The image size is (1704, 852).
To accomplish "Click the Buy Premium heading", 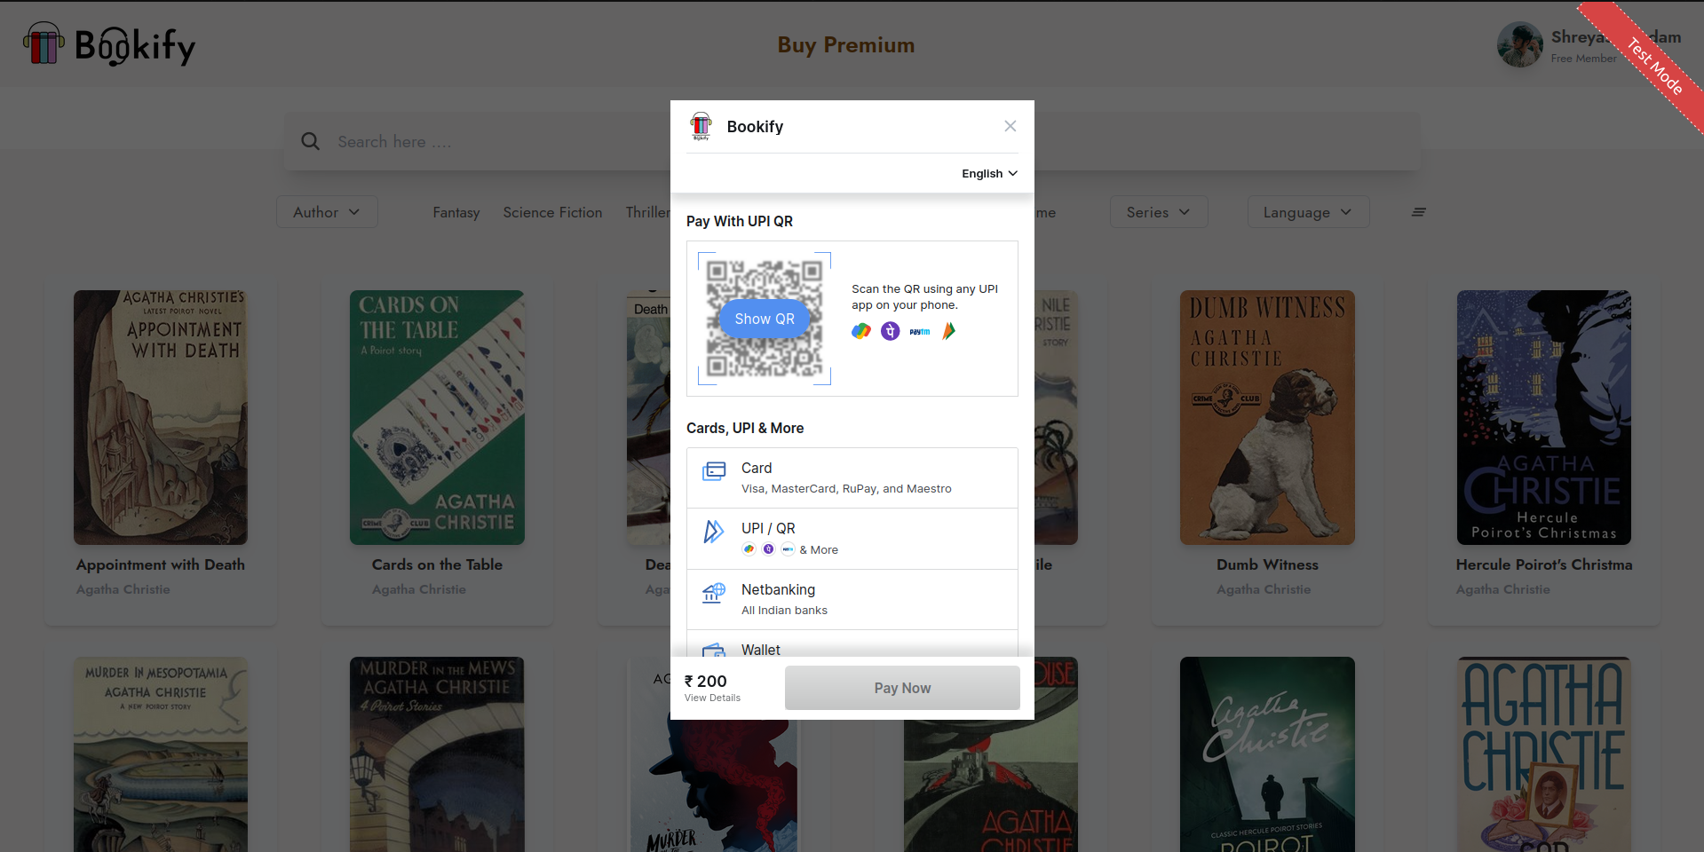I will point(846,44).
